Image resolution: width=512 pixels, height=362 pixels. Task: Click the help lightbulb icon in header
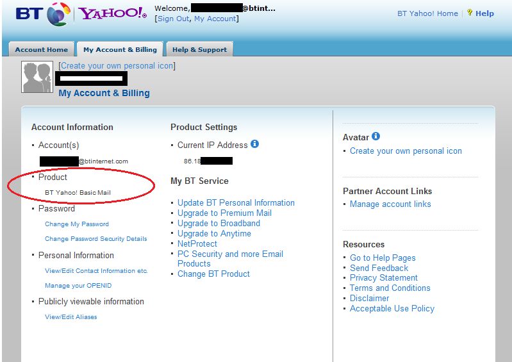470,12
